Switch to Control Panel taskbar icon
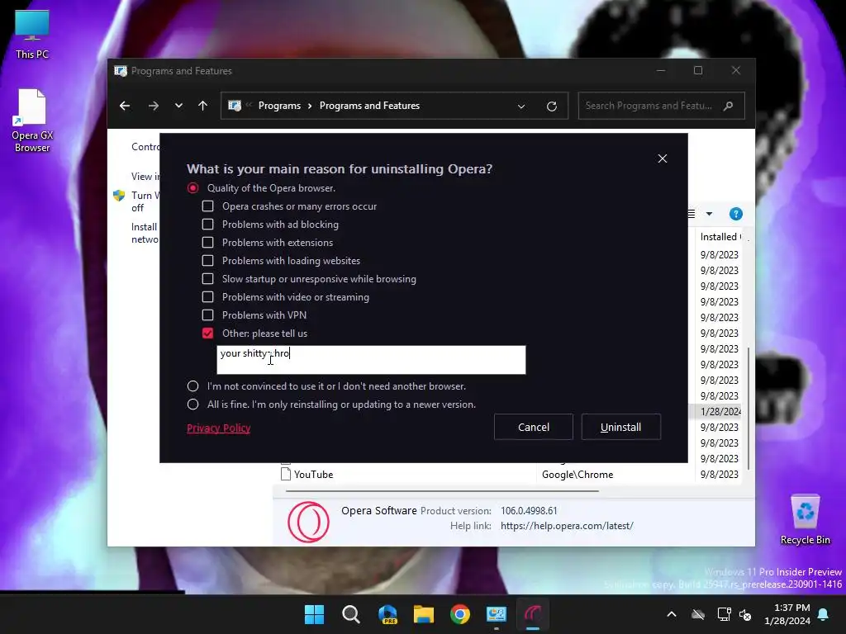 tap(497, 614)
